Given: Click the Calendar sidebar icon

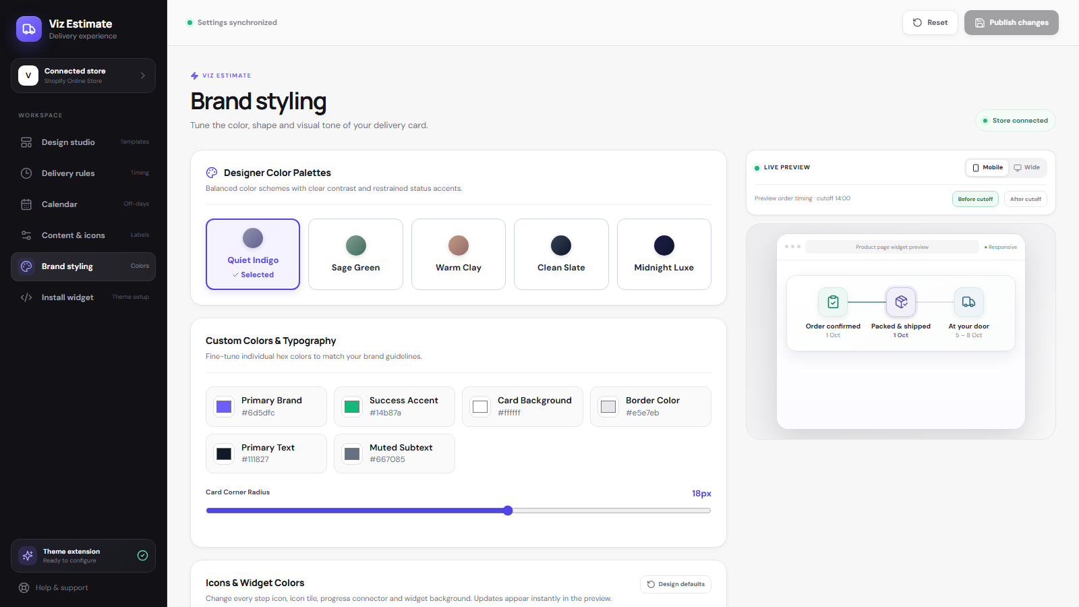Looking at the screenshot, I should point(26,204).
